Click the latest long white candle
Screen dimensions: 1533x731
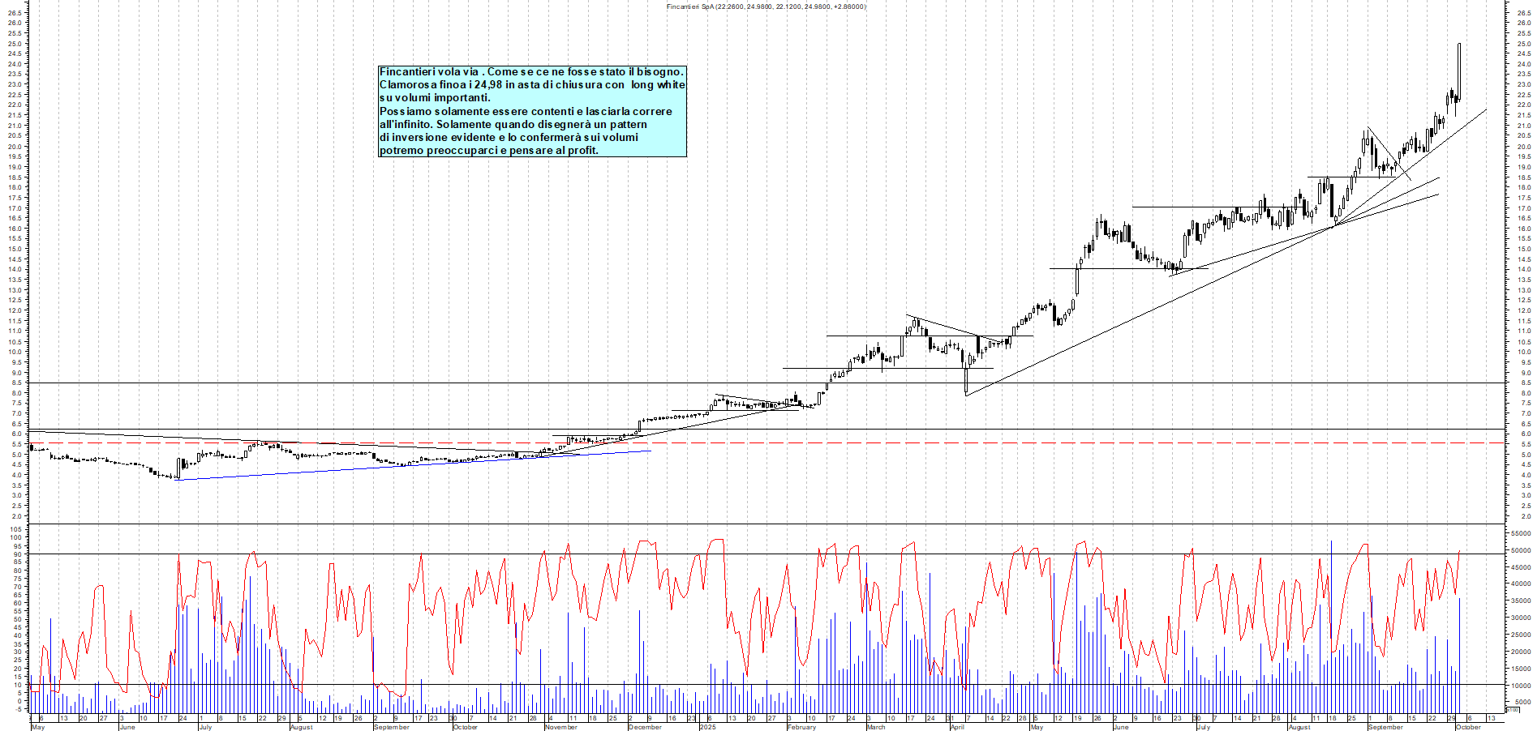(1459, 71)
